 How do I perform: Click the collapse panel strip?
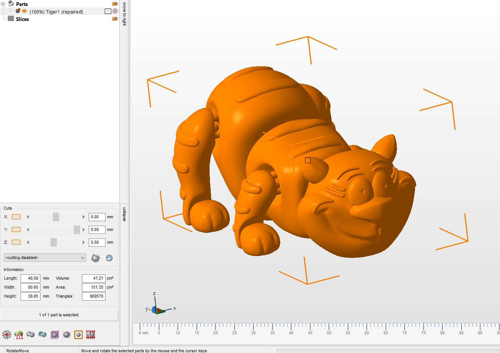[x=124, y=214]
